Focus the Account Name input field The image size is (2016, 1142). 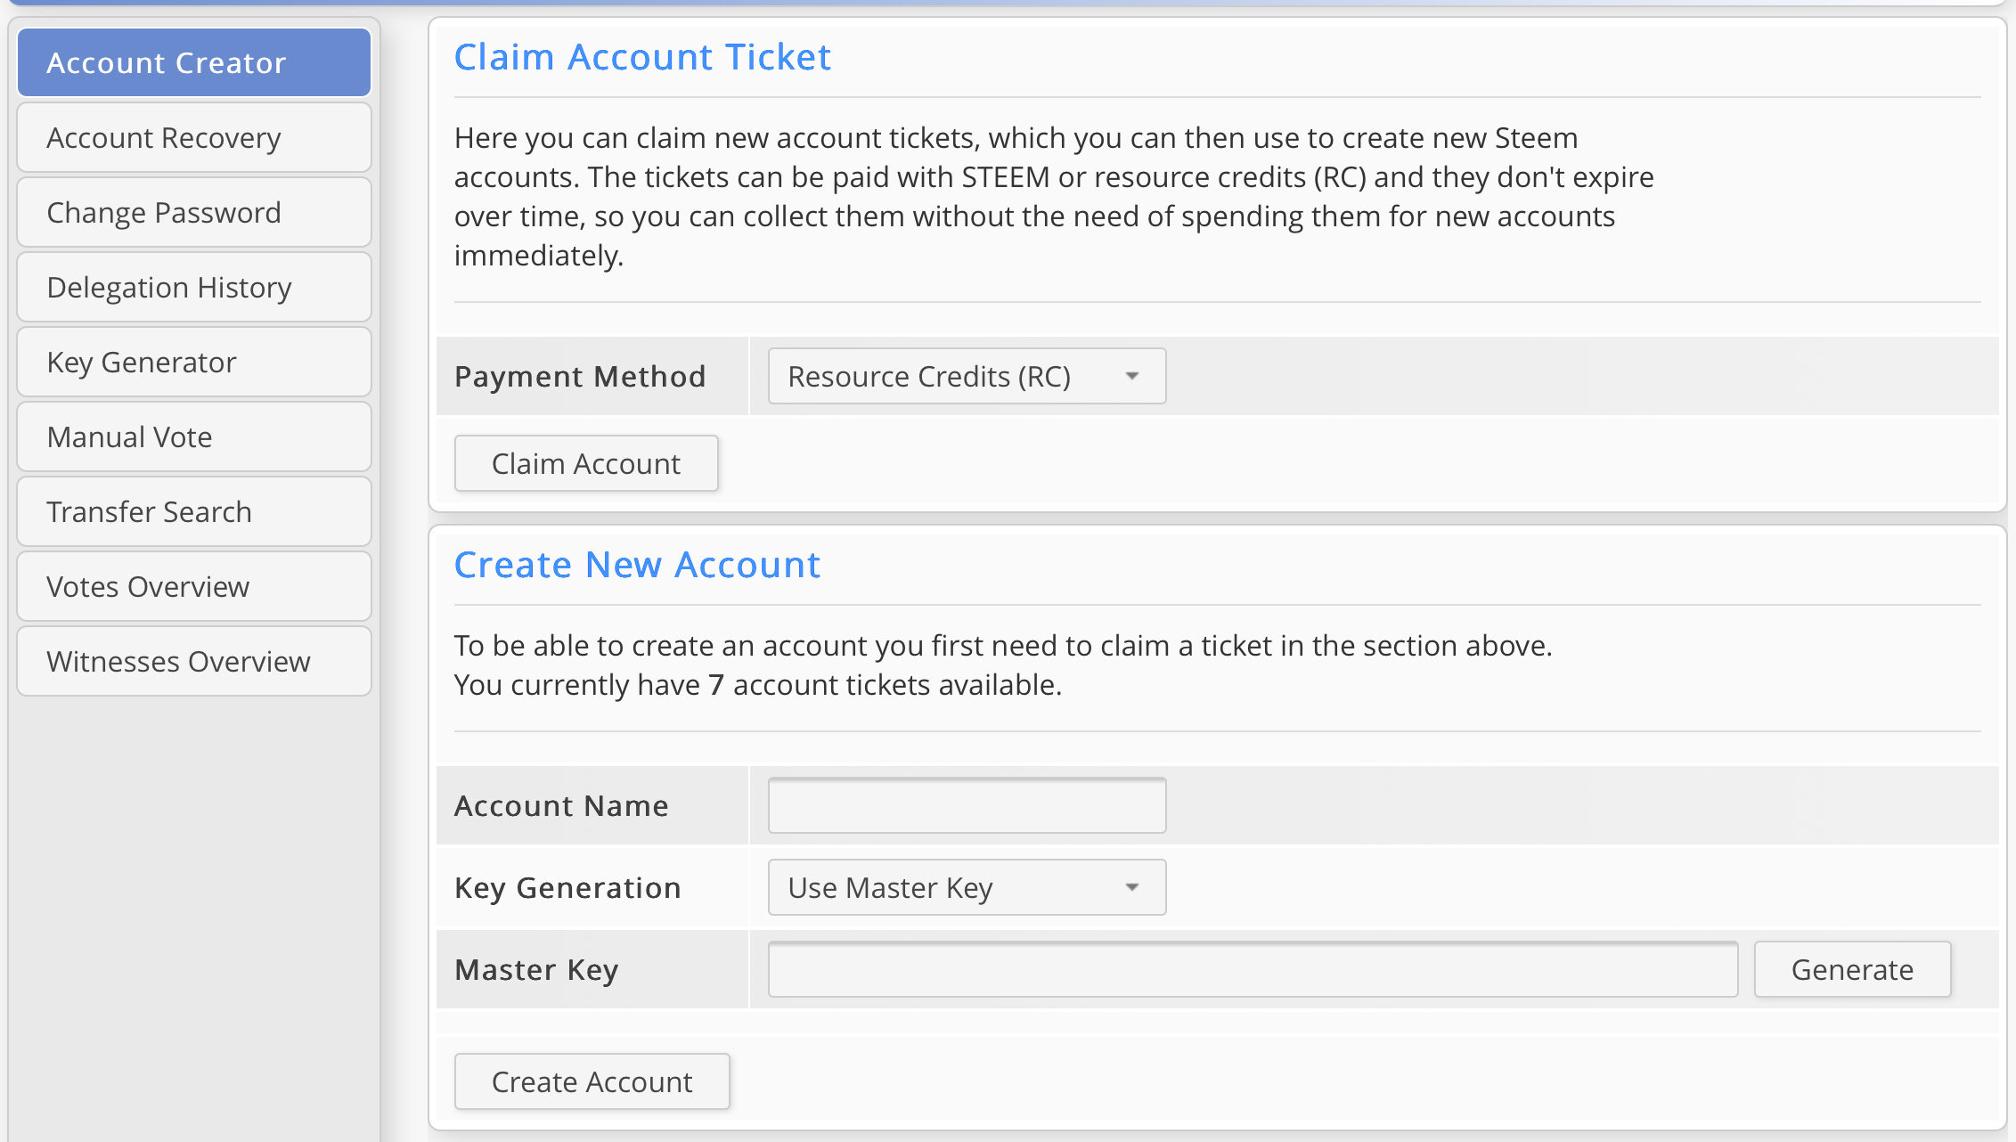pyautogui.click(x=967, y=806)
